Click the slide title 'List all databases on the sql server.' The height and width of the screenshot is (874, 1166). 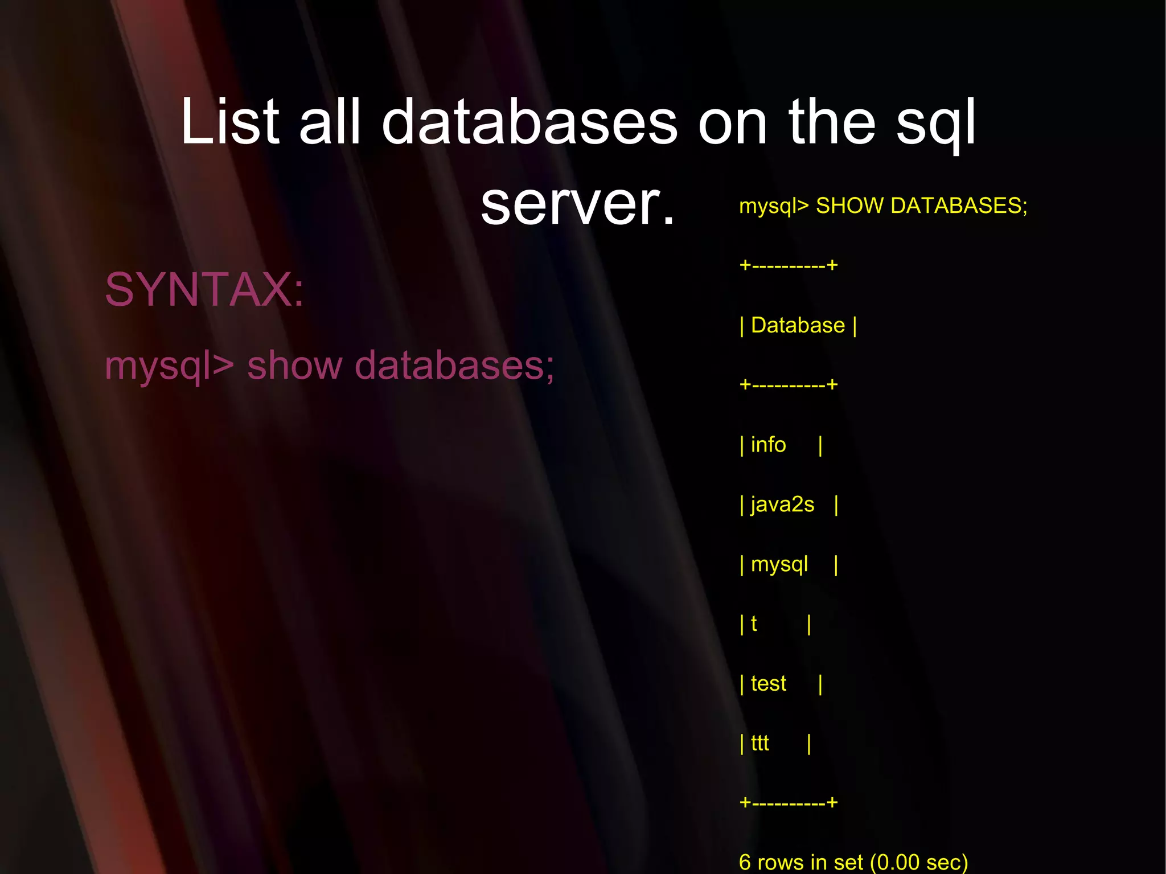click(x=578, y=162)
